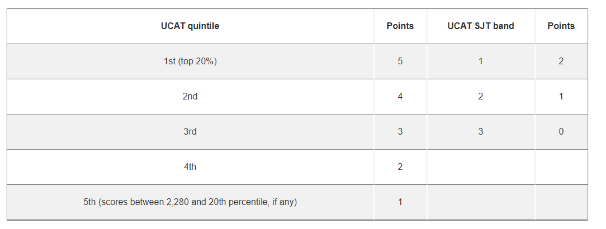Image resolution: width=606 pixels, height=229 pixels.
Task: Click the points value 0 for SJT band 3
Action: pos(561,132)
